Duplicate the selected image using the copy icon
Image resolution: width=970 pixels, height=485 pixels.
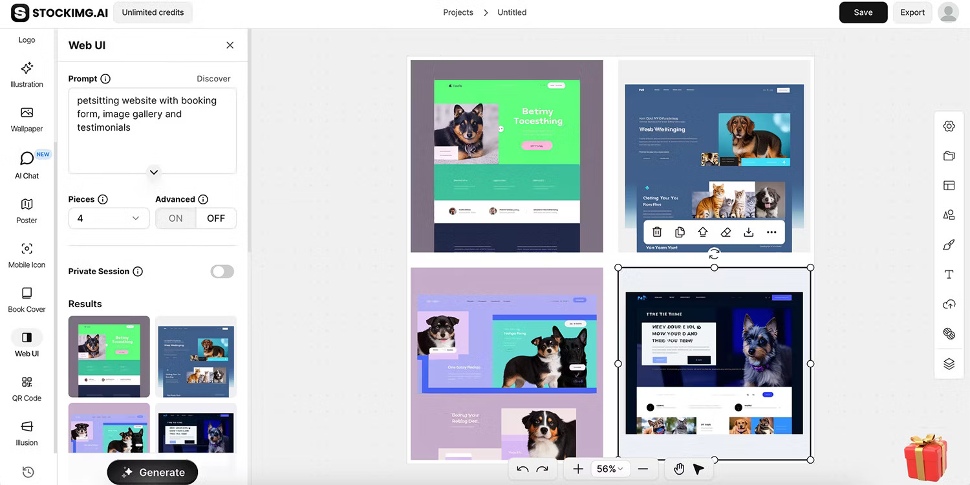(x=680, y=232)
